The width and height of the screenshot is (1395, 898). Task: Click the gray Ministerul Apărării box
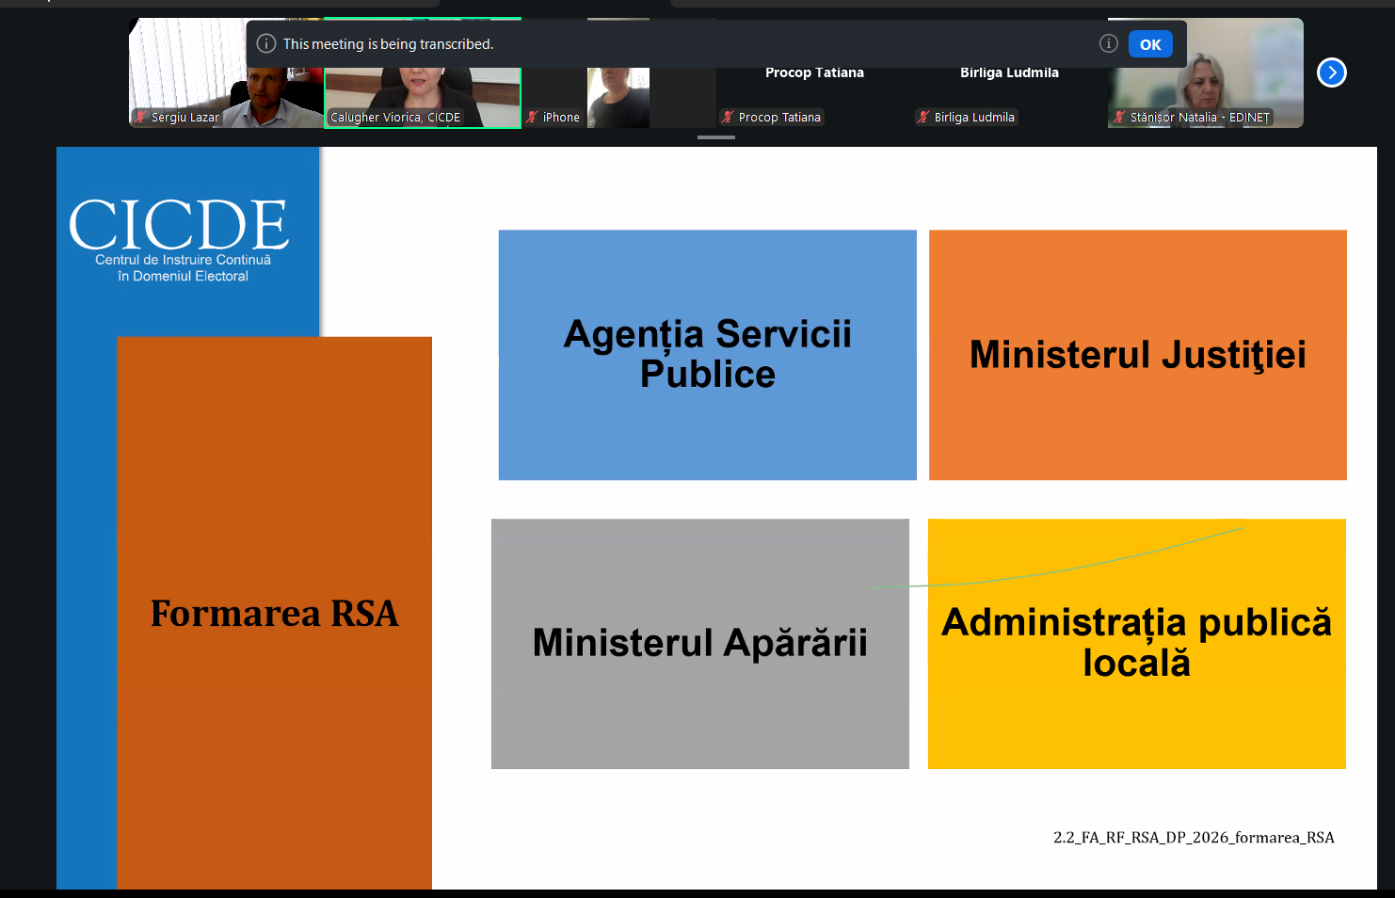point(700,644)
